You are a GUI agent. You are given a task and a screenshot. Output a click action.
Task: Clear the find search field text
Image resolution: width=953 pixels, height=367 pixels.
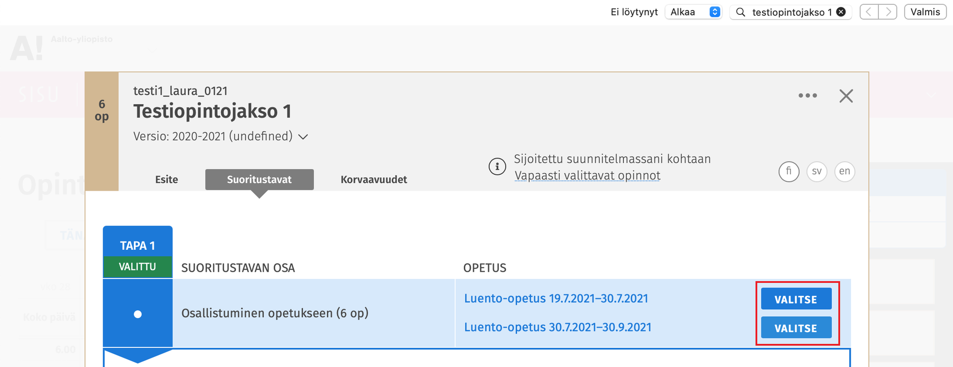point(841,12)
